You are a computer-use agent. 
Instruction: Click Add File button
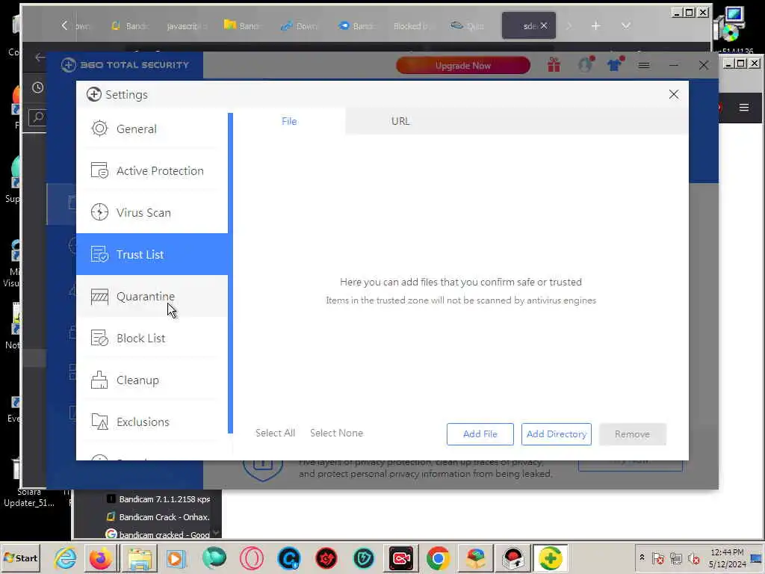click(480, 434)
